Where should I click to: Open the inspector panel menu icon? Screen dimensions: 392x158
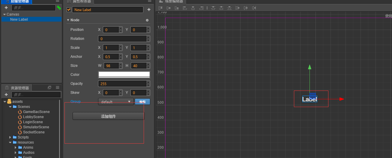pyautogui.click(x=149, y=1)
